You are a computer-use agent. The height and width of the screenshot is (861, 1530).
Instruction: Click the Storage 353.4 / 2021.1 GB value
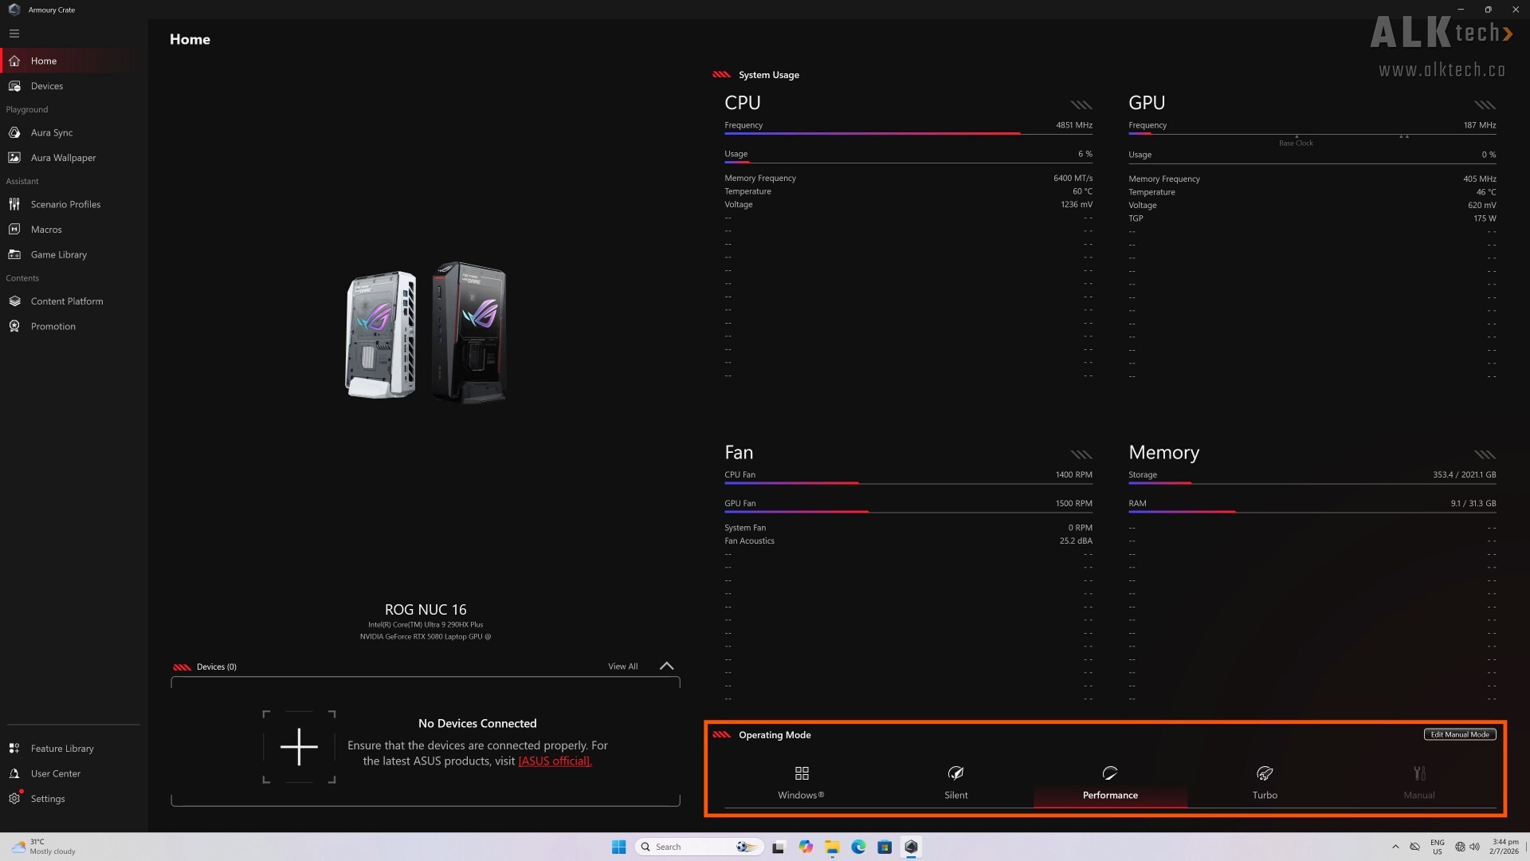(1465, 474)
